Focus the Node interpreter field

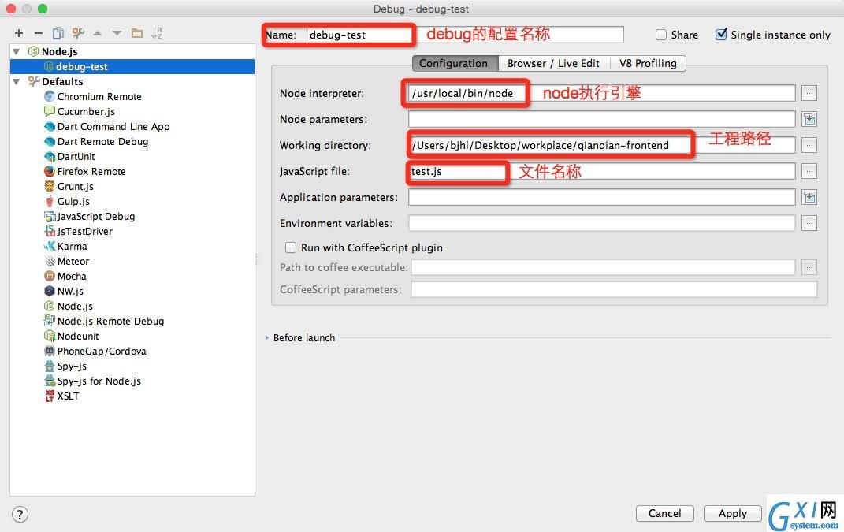pos(602,93)
